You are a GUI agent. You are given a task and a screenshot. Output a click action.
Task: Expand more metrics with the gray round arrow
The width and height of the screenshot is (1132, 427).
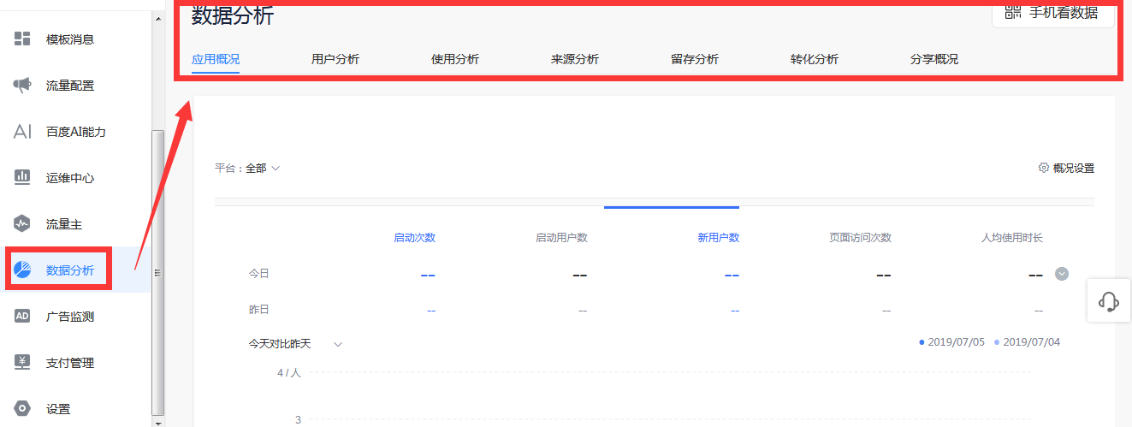1062,275
